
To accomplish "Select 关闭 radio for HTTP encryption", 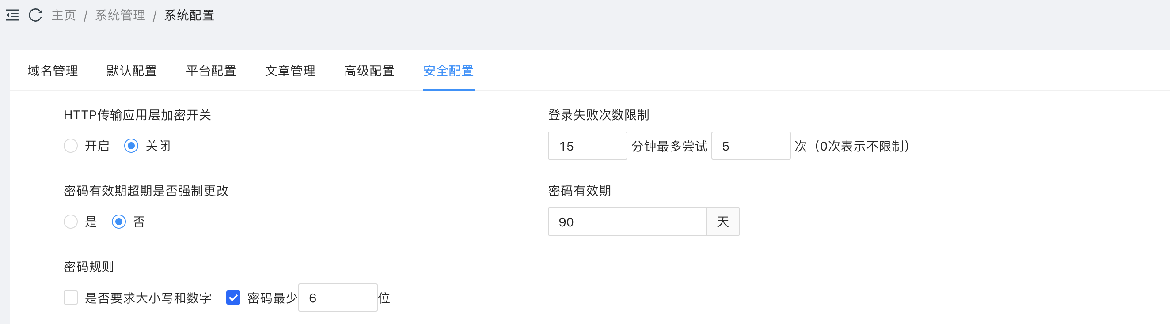I will [x=131, y=146].
